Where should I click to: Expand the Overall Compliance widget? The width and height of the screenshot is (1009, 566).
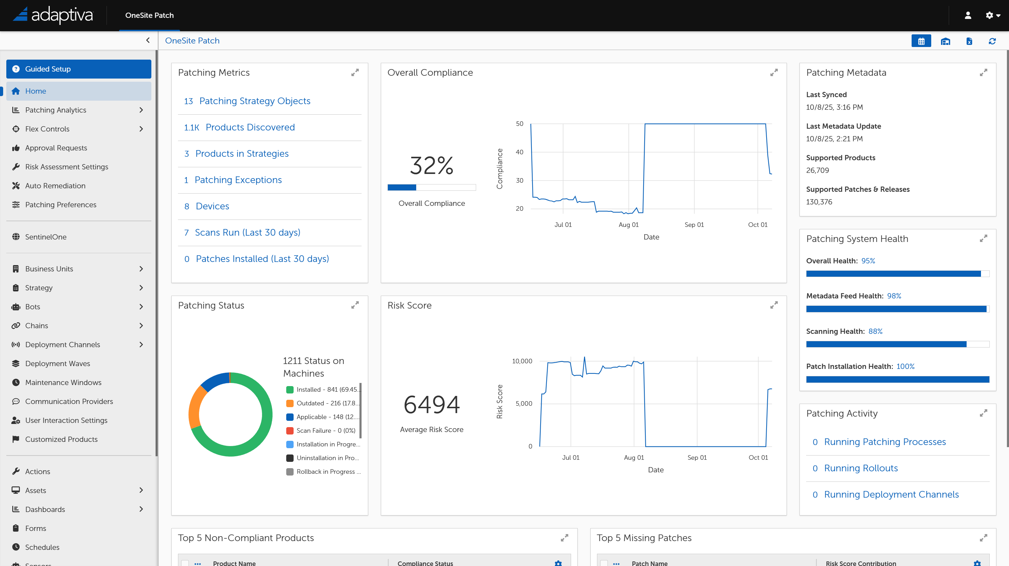(x=774, y=73)
